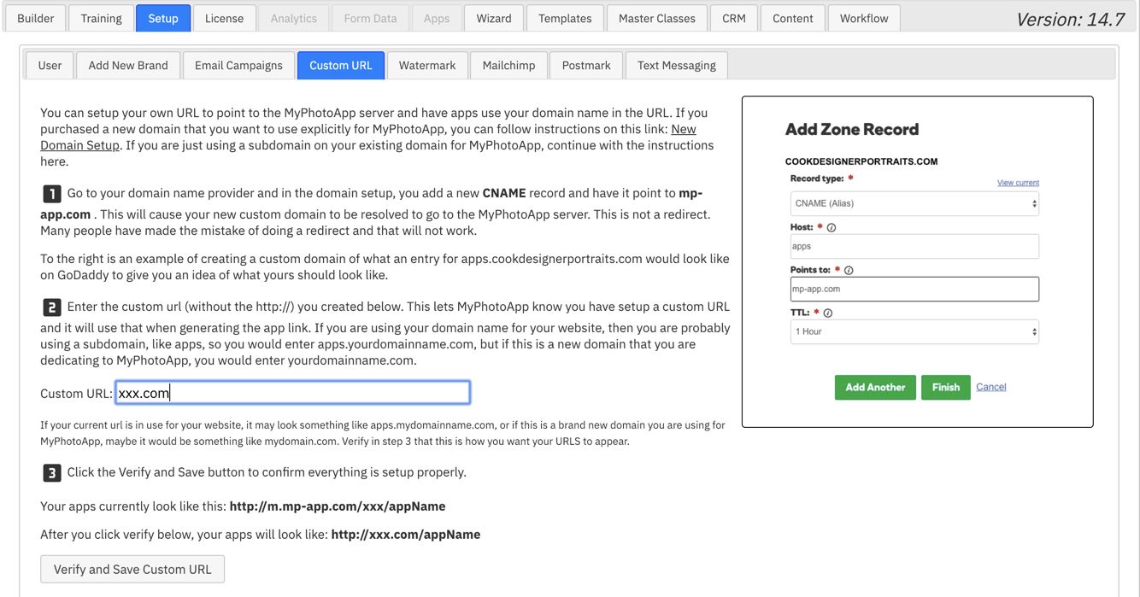Open the Templates tab
The image size is (1140, 597).
(x=565, y=18)
